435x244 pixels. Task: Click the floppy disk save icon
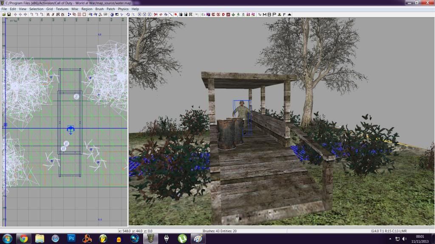coord(9,14)
